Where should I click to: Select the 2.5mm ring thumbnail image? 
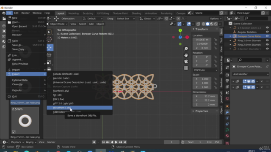(x=25, y=121)
